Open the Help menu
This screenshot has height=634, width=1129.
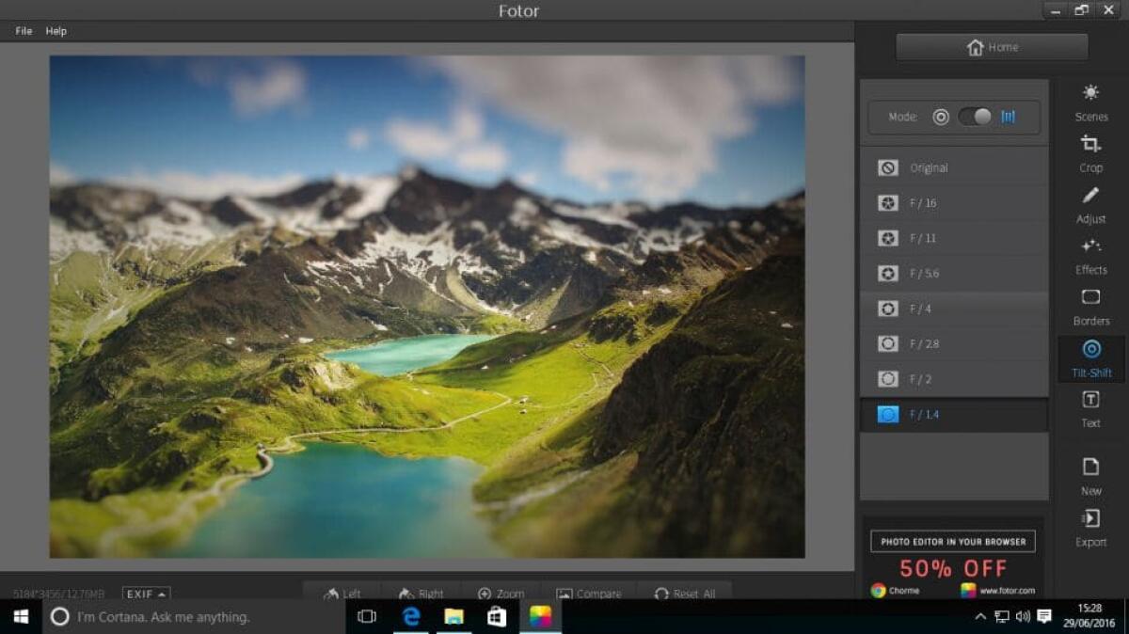point(56,30)
